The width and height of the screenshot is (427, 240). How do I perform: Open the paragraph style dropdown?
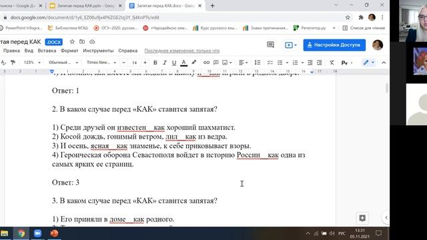pos(63,63)
